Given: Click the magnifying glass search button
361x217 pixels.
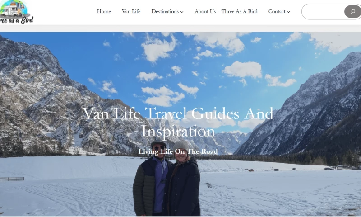Looking at the screenshot, I should [353, 12].
